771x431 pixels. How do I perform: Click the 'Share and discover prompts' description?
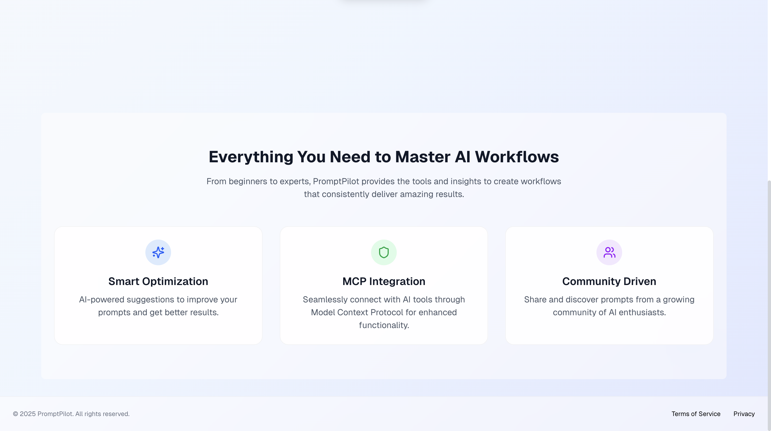[x=609, y=306]
